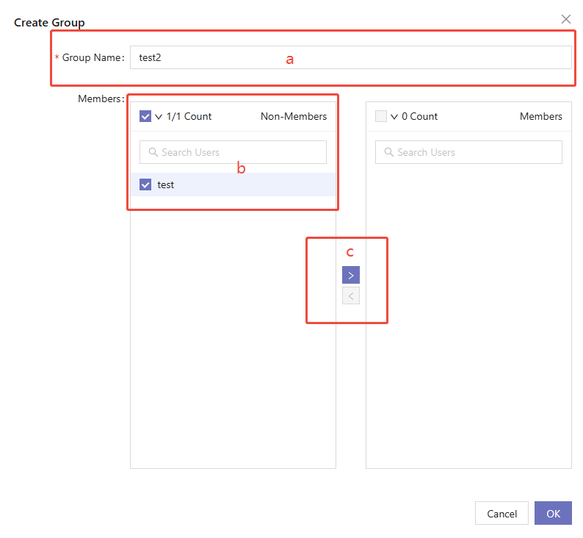
Task: Click the Non-Members panel header title
Action: (294, 116)
